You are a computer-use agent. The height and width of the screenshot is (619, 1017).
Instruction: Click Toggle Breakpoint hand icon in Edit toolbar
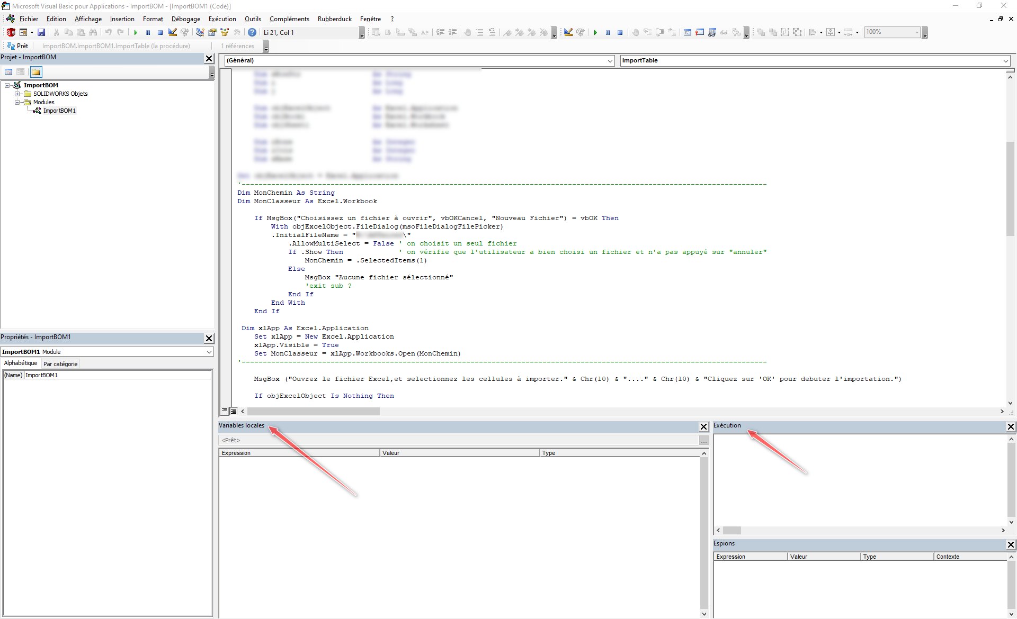click(x=468, y=32)
